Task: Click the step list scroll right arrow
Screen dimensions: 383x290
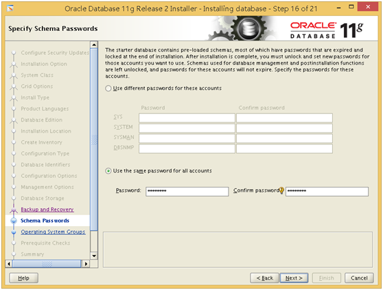Action: pos(86,264)
